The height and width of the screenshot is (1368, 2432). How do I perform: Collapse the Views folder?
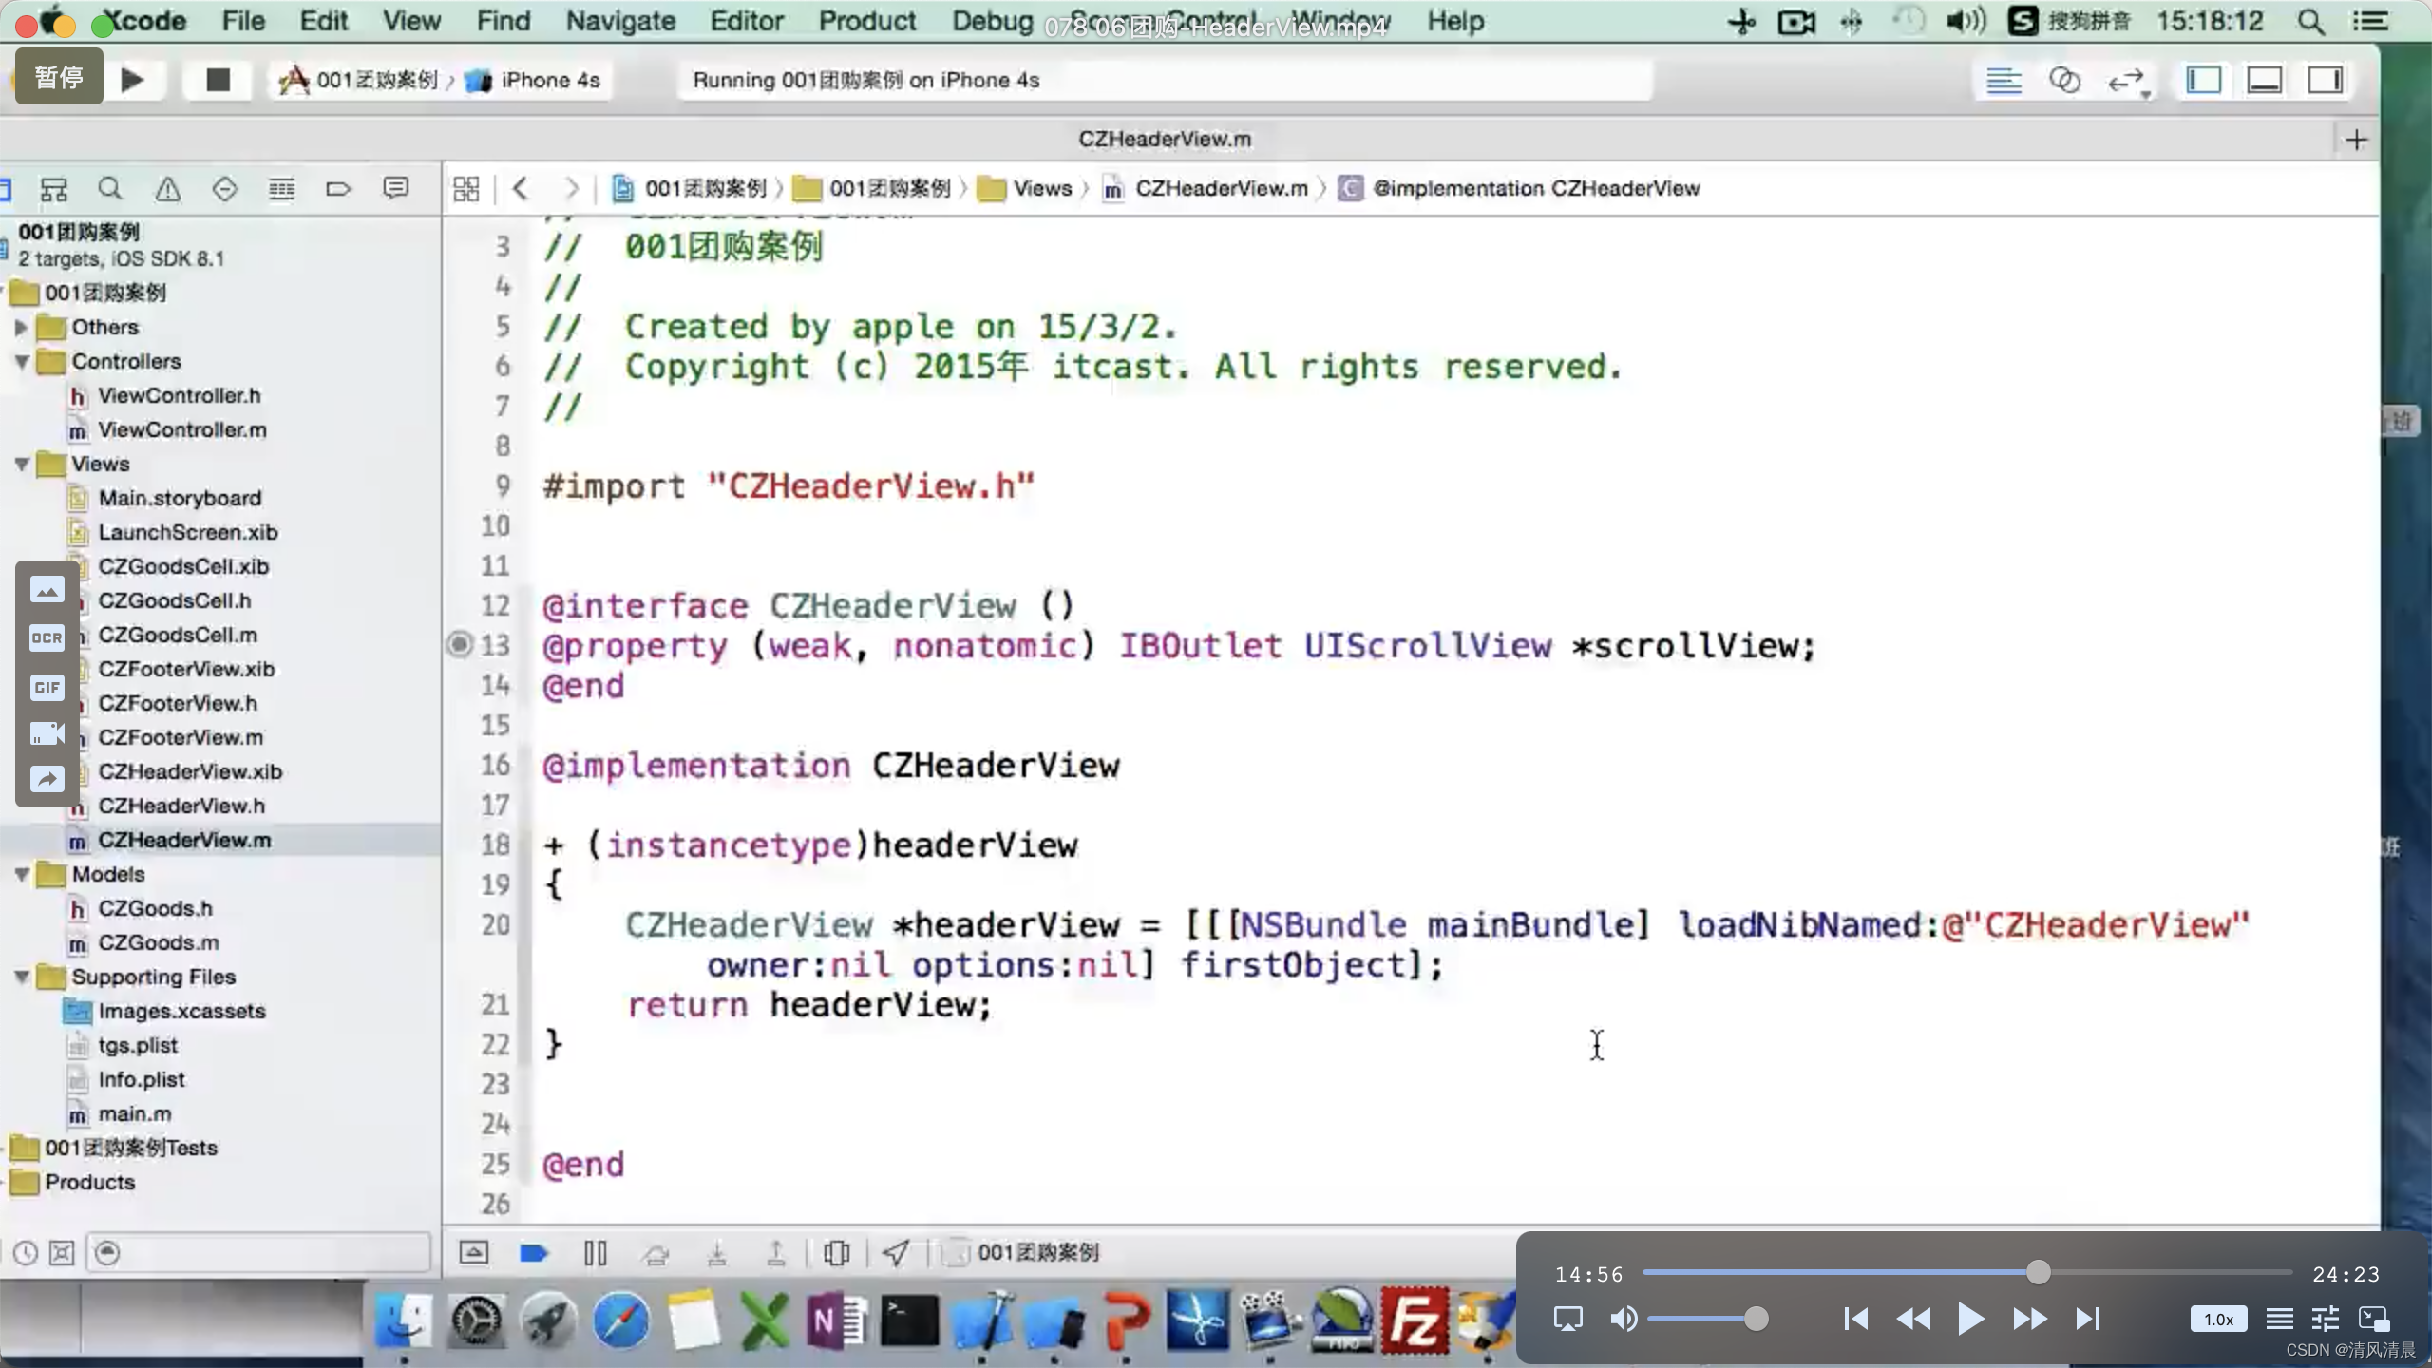point(20,465)
